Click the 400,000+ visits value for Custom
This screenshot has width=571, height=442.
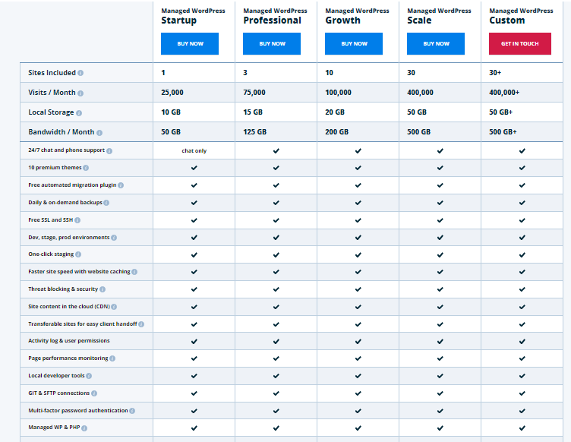[504, 93]
